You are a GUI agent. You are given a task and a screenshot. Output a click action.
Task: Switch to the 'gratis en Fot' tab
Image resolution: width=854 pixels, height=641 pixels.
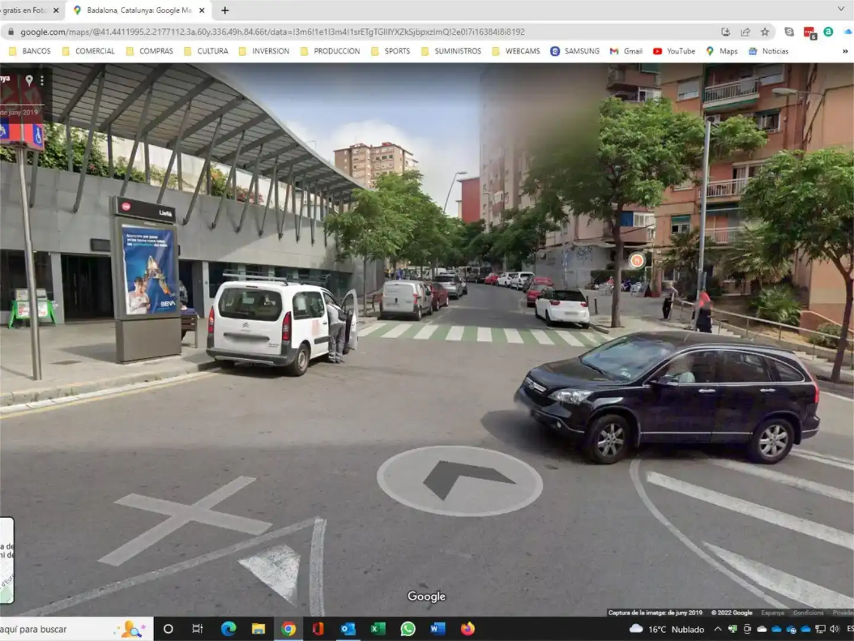click(24, 10)
